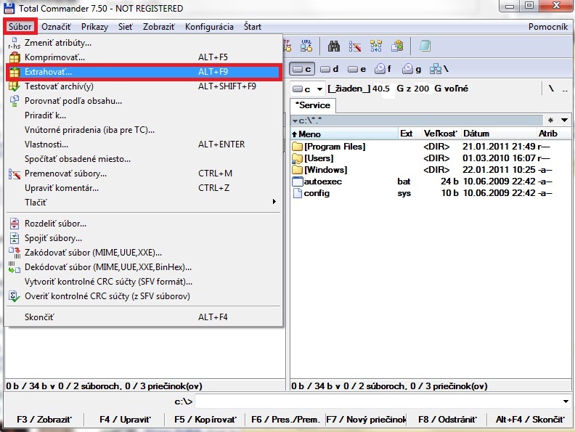575x432 pixels.
Task: Choose Dekódovať súbor (MIME,UUE,XXE,BinHex) entry
Action: [143, 267]
